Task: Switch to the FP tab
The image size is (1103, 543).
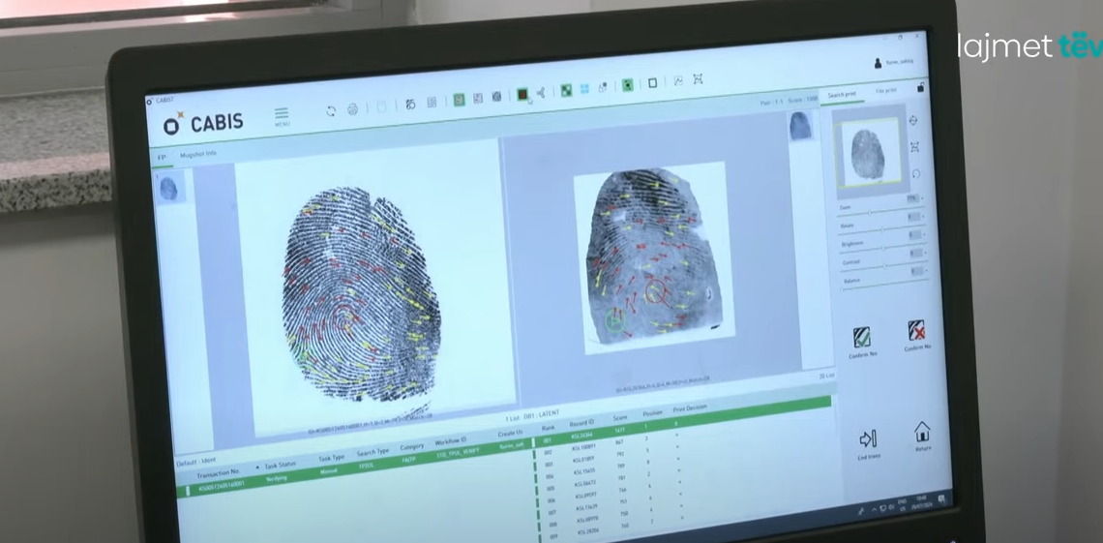Action: 162,158
